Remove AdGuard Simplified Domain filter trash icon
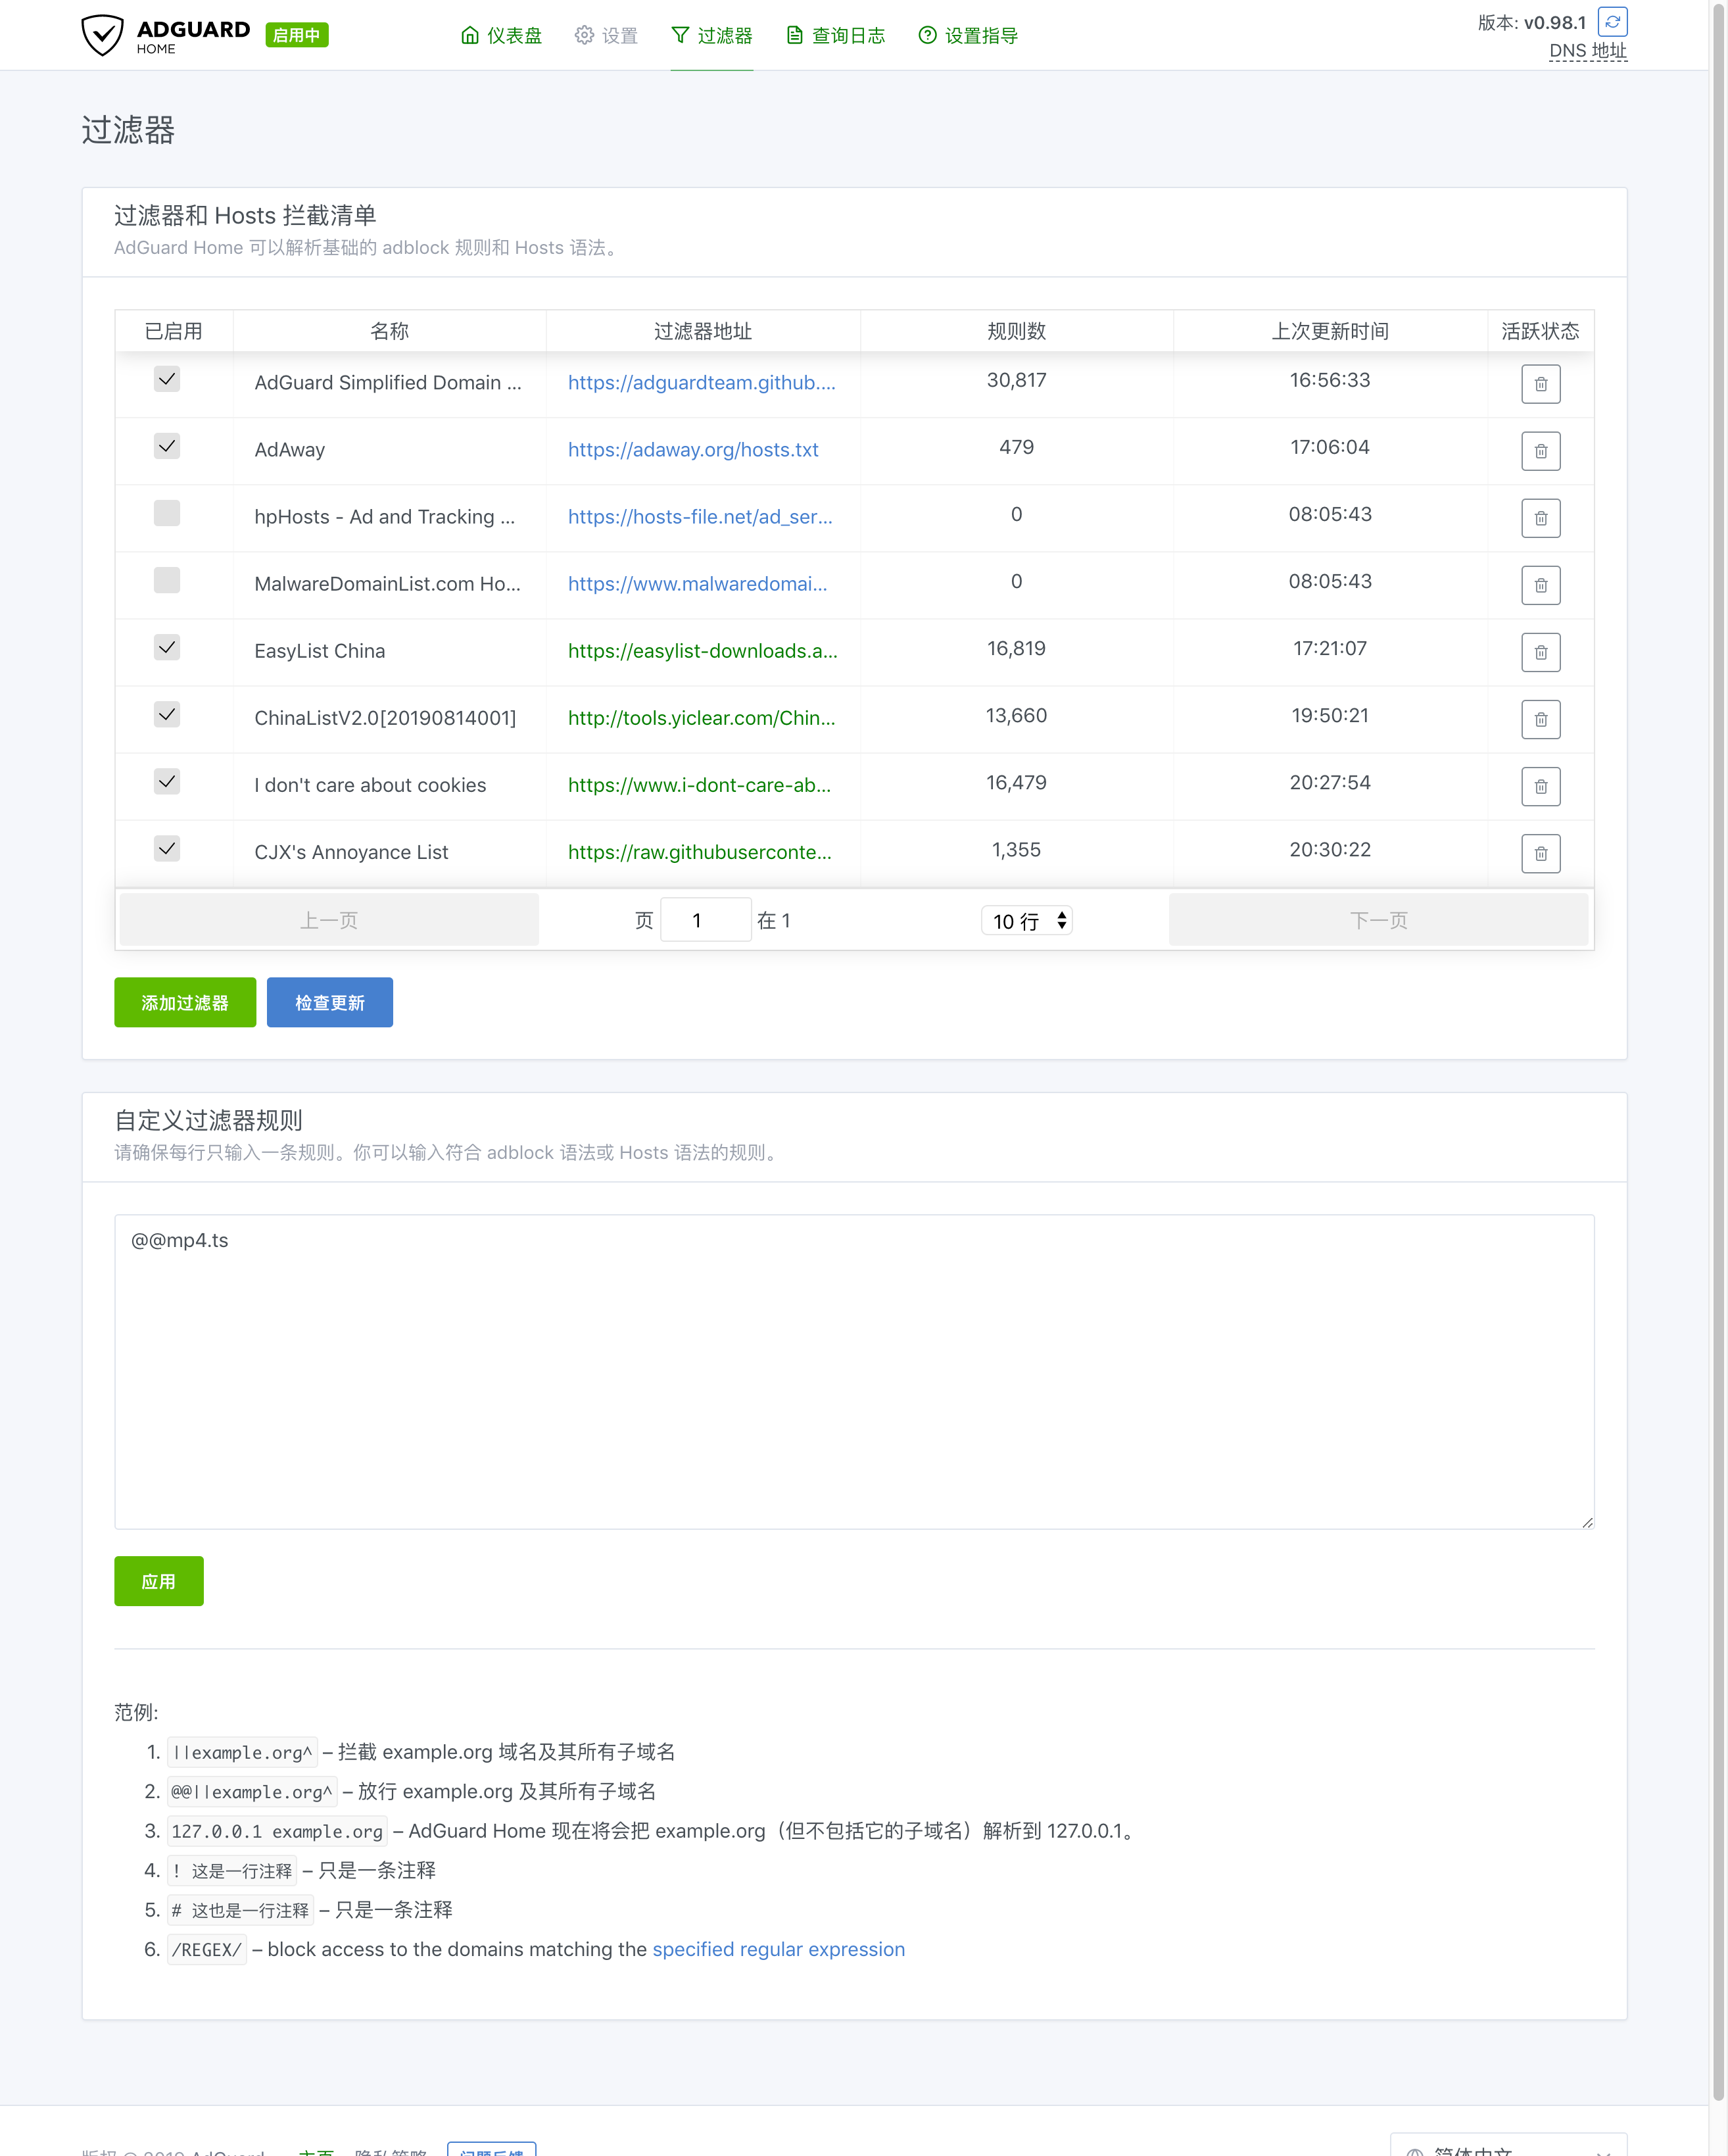The height and width of the screenshot is (2156, 1728). pyautogui.click(x=1540, y=384)
